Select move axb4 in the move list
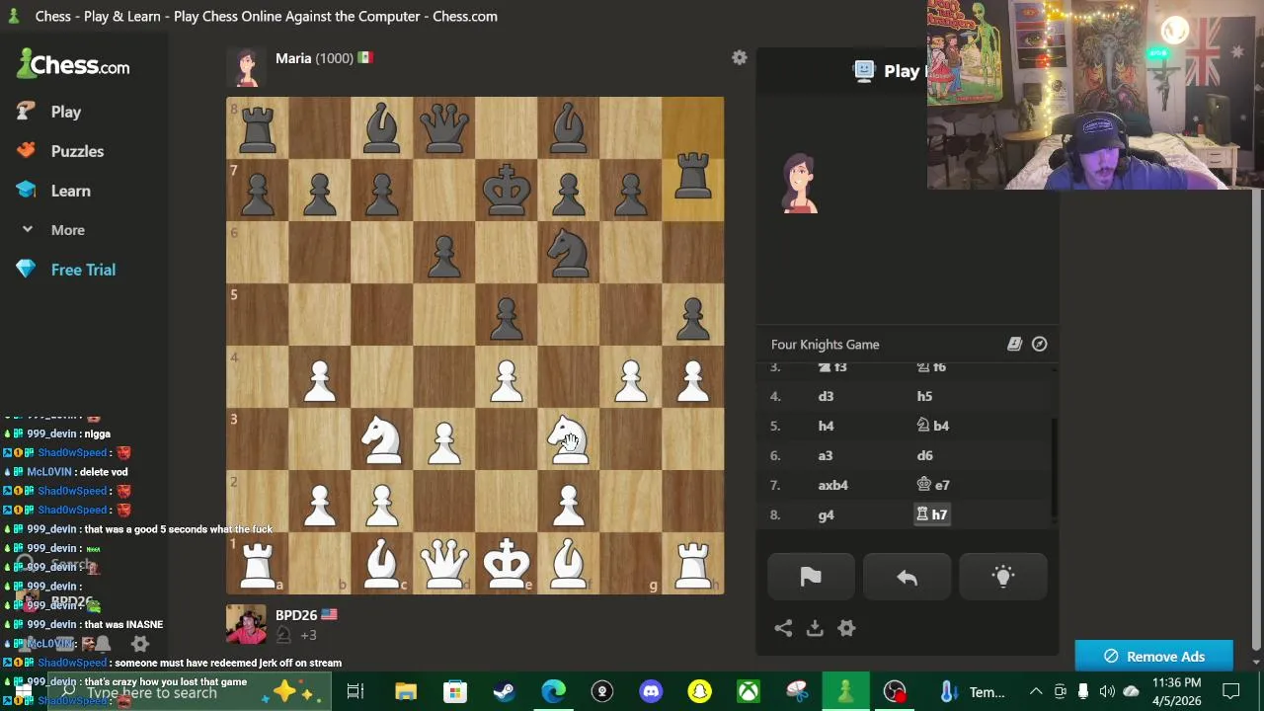The width and height of the screenshot is (1264, 711). pyautogui.click(x=833, y=485)
